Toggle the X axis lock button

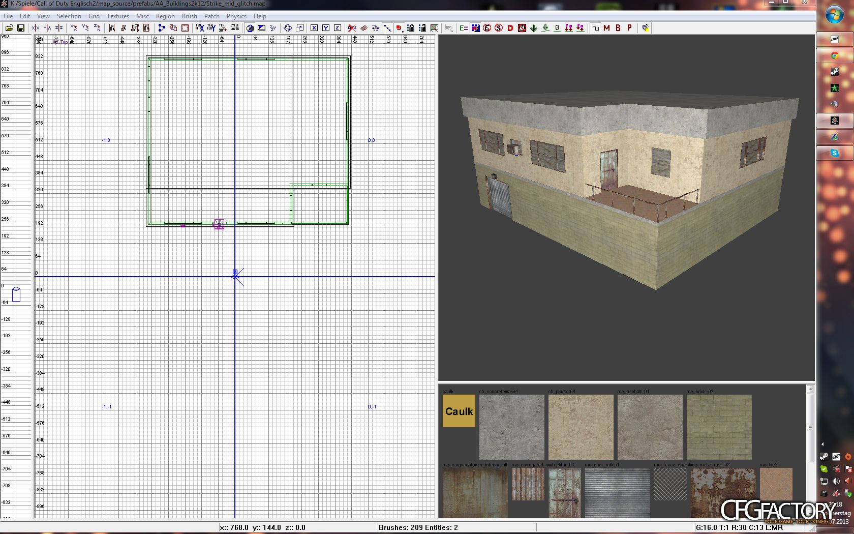coord(314,28)
